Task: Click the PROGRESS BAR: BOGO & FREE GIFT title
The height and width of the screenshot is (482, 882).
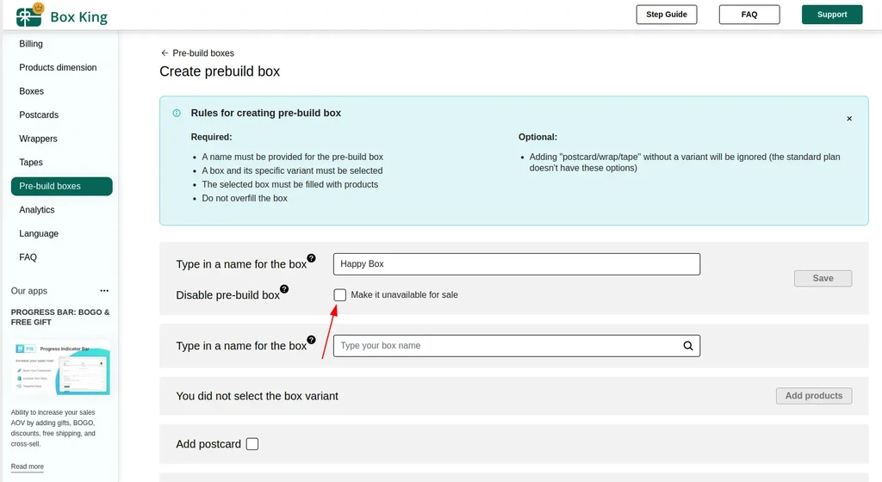Action: [60, 317]
